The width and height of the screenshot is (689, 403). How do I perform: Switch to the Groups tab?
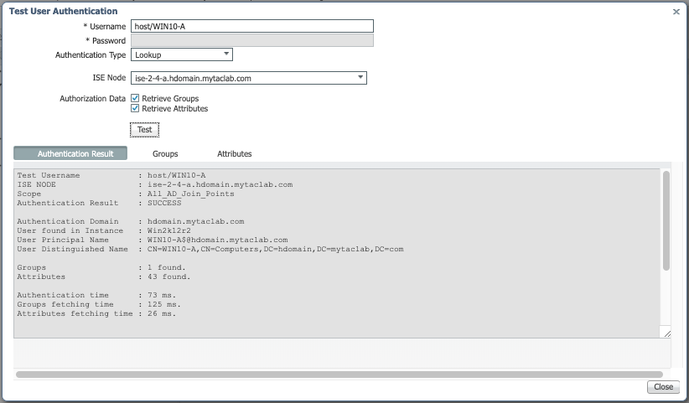[x=165, y=153]
